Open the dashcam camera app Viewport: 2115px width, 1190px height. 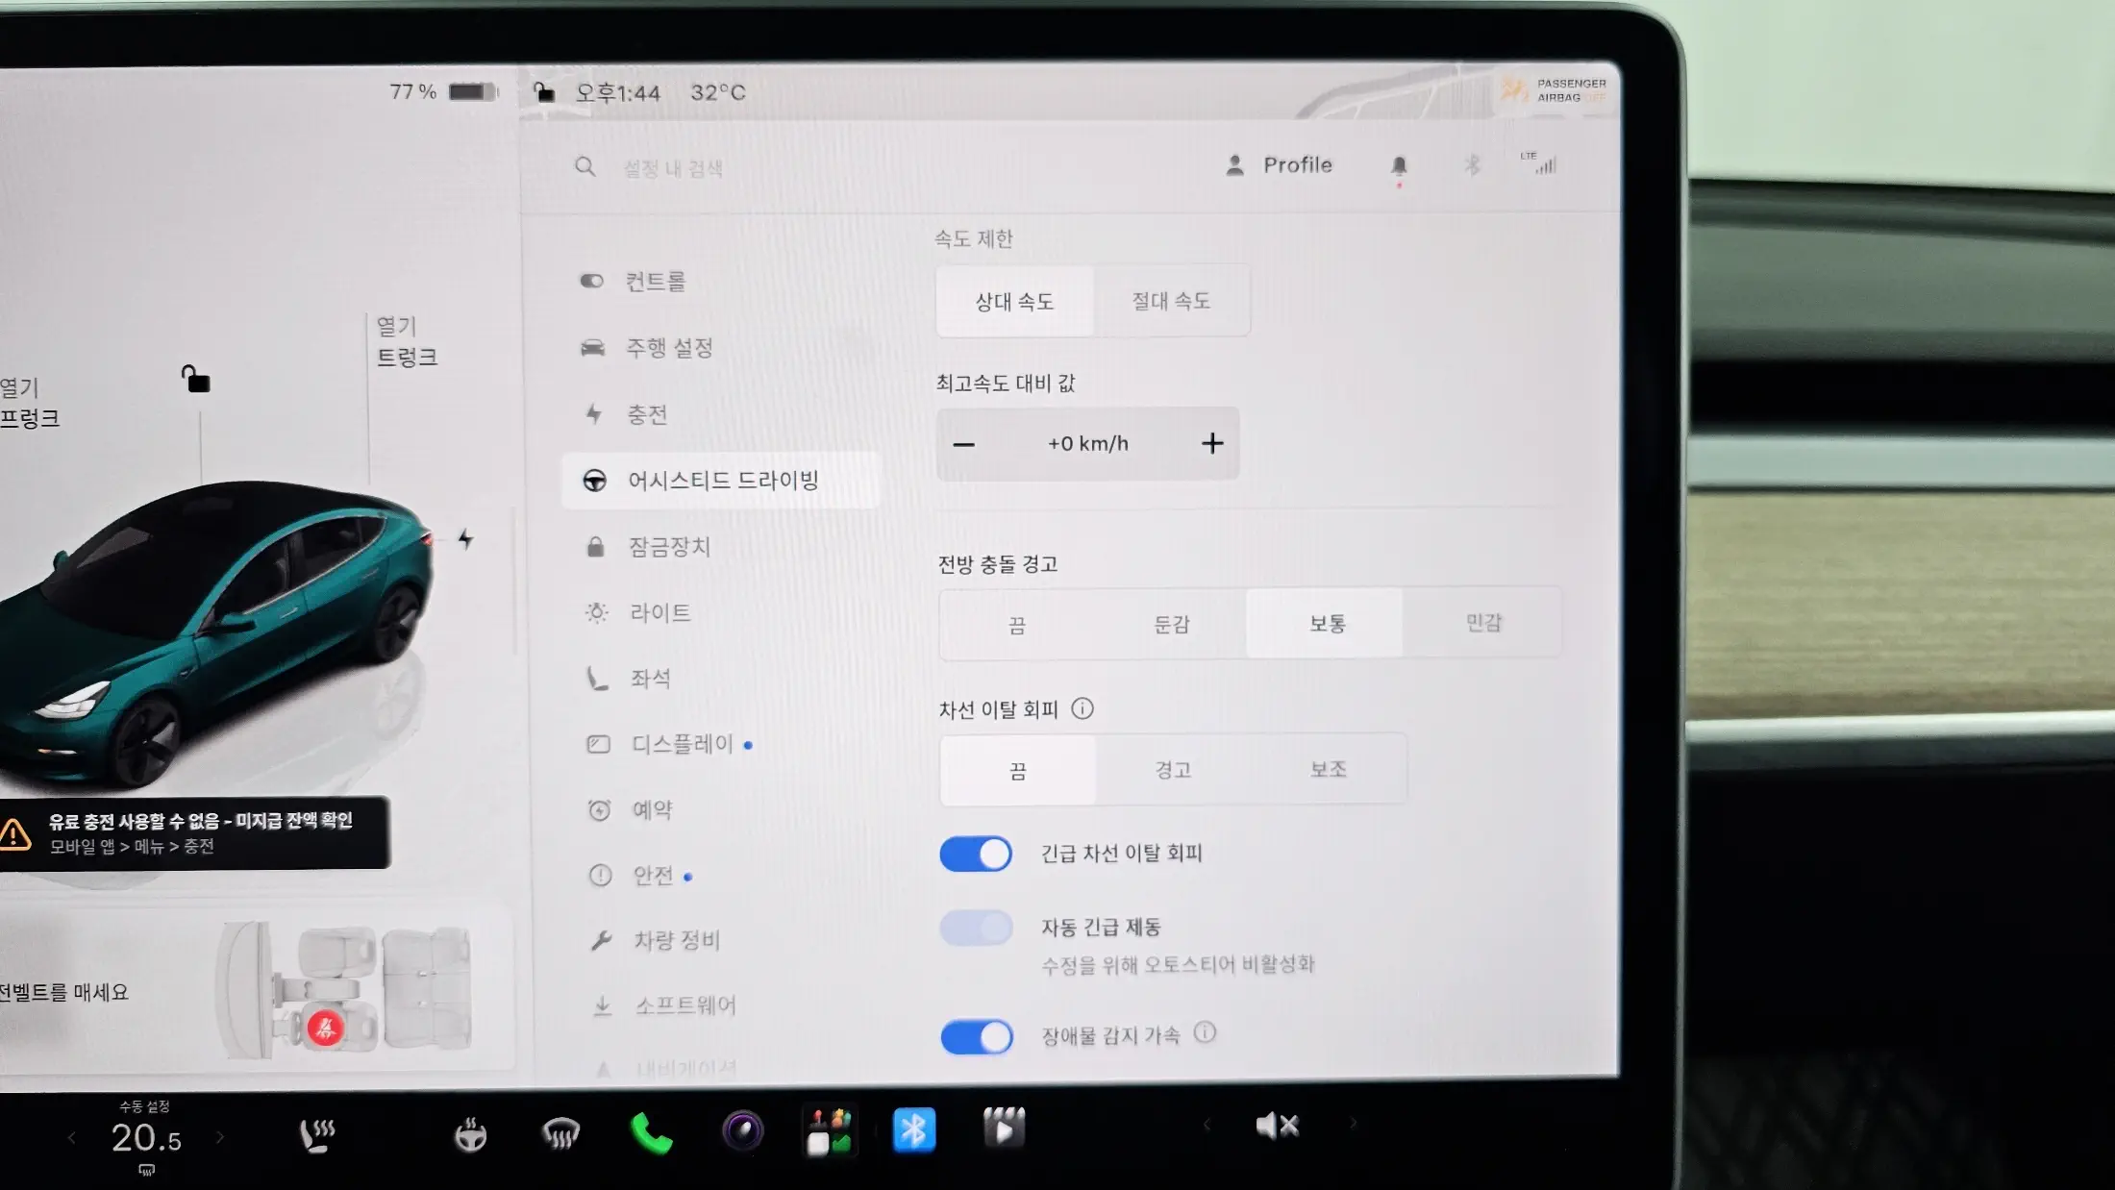pos(742,1130)
